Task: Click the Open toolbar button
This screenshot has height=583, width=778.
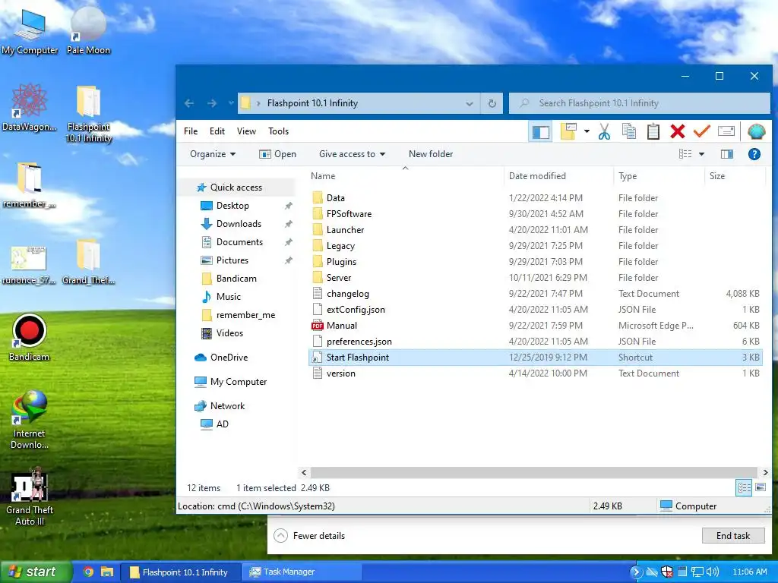Action: click(x=277, y=154)
